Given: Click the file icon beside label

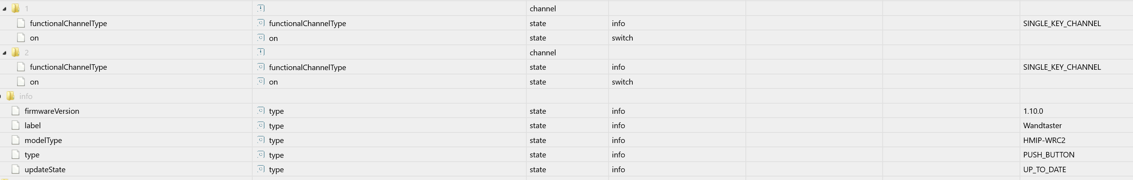Looking at the screenshot, I should coord(15,125).
